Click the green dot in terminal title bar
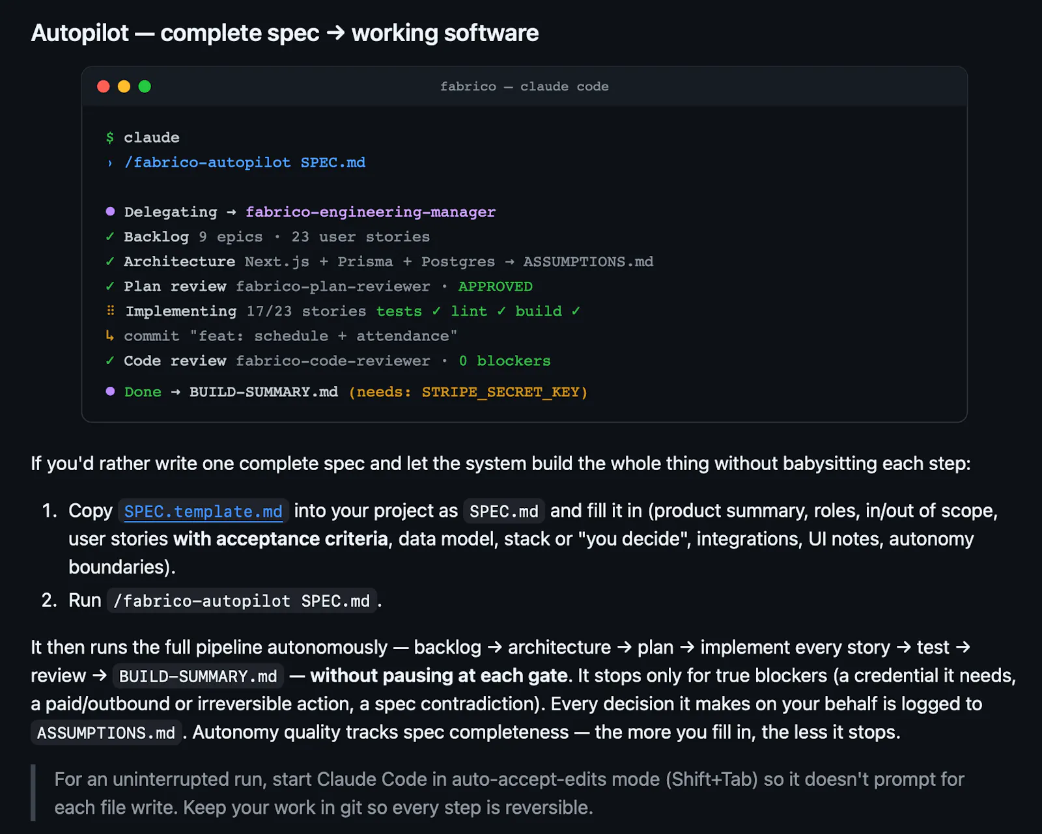1042x834 pixels. point(145,87)
